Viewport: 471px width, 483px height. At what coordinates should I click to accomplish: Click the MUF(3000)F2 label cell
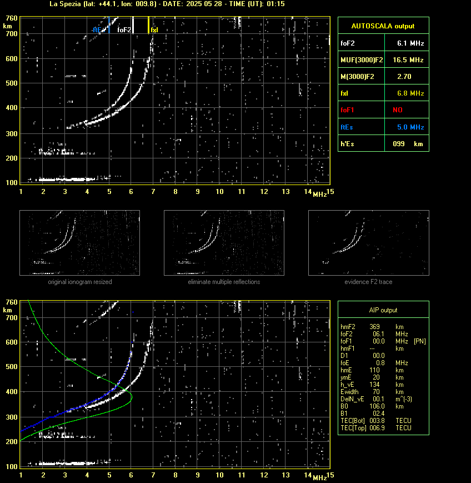(x=362, y=60)
